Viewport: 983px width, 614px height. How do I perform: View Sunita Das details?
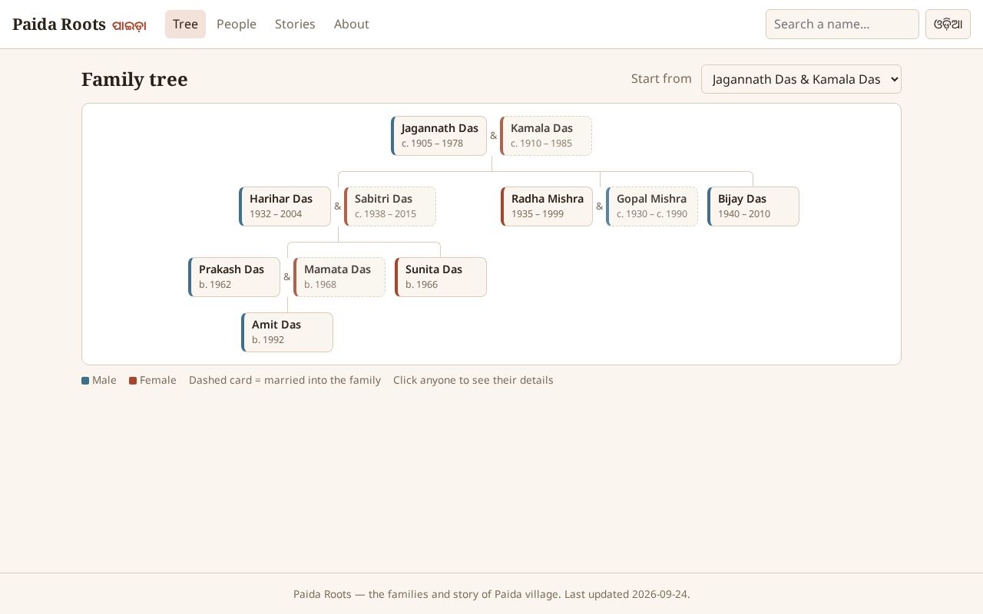pos(441,277)
